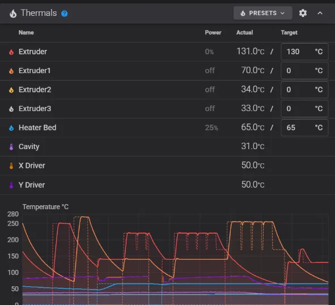
Task: Click the blue Heater Bed flame icon
Action: tap(11, 128)
